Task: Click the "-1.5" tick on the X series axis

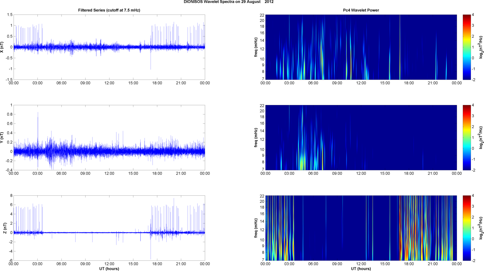Action: pos(9,80)
